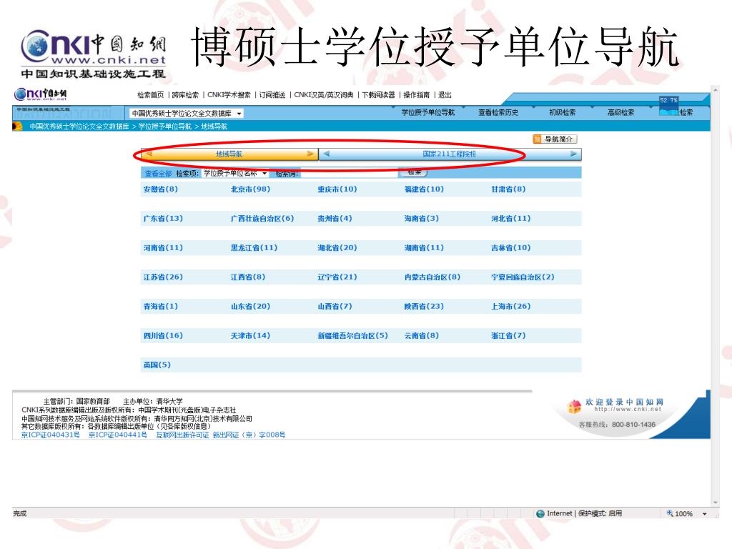The width and height of the screenshot is (732, 549).
Task: Open region 河北省(11)
Action: pos(510,219)
